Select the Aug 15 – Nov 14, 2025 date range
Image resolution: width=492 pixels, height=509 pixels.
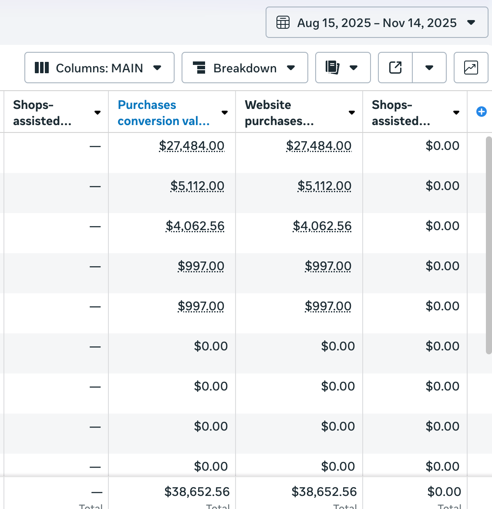[x=377, y=23]
